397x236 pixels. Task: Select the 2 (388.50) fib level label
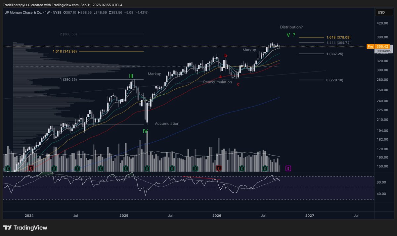(68, 34)
